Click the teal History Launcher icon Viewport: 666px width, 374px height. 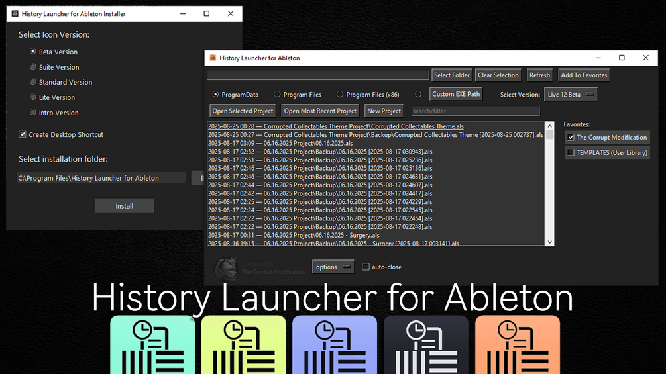tap(152, 345)
